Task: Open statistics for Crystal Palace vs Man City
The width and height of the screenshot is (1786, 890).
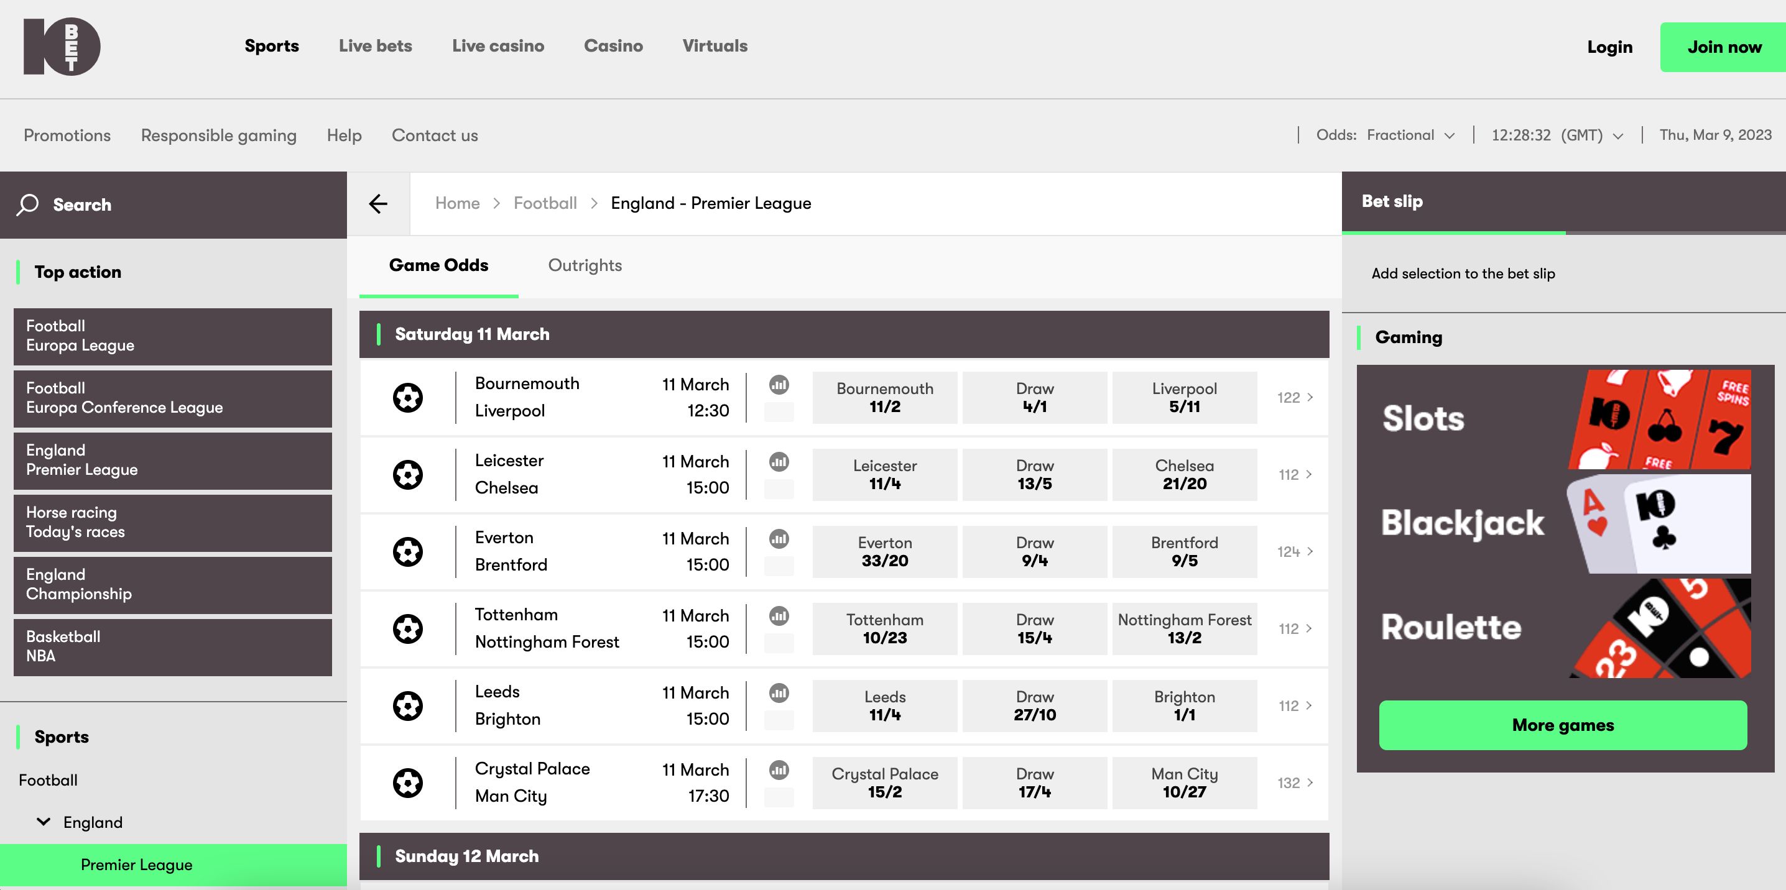Action: coord(779,769)
